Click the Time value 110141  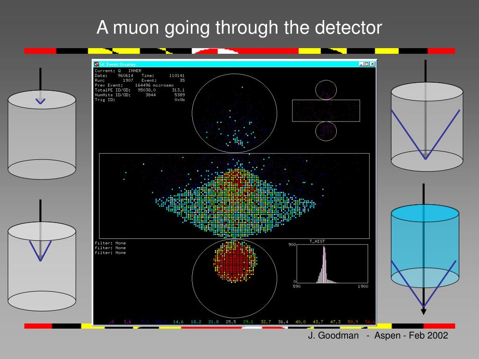[177, 75]
